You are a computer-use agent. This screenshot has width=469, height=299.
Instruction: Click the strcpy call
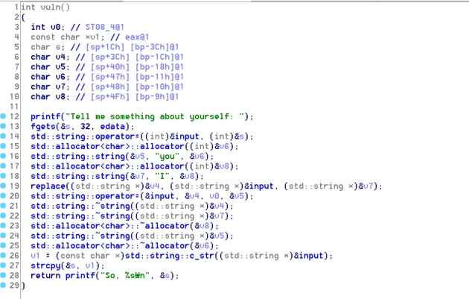45,265
